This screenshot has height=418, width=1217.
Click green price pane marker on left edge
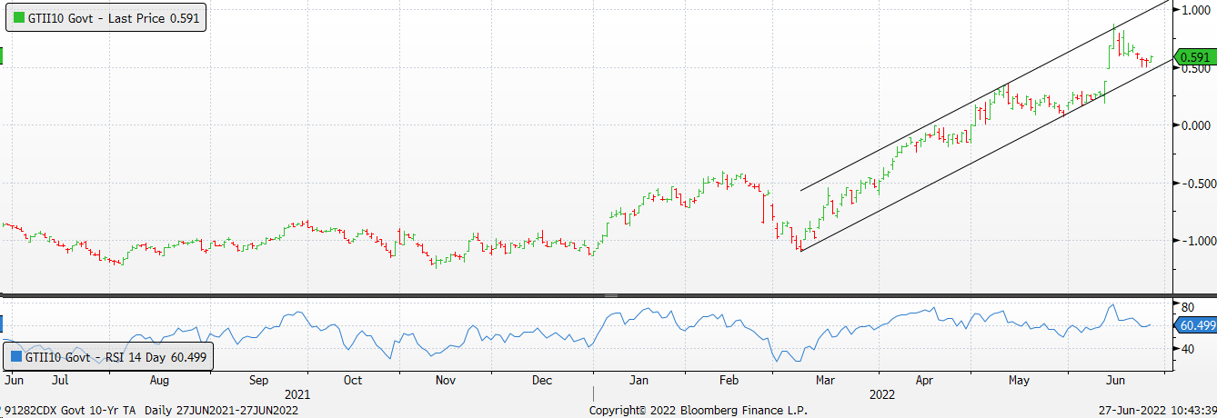pyautogui.click(x=2, y=56)
